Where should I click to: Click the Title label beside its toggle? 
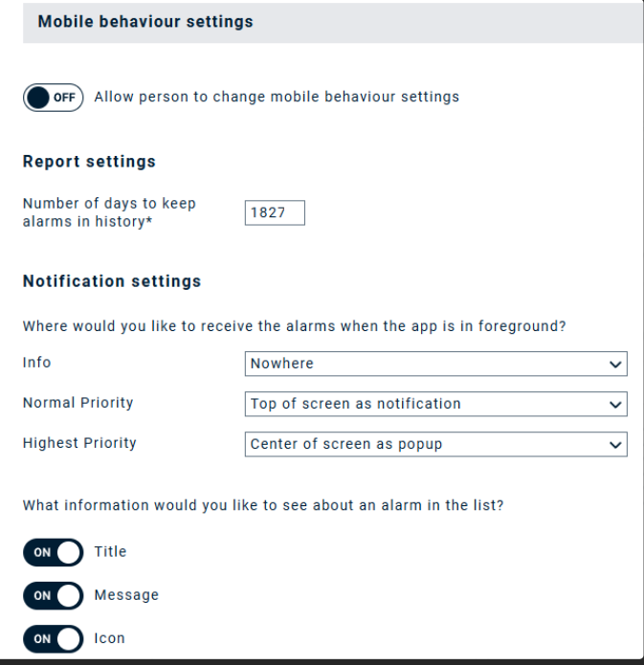coord(110,552)
